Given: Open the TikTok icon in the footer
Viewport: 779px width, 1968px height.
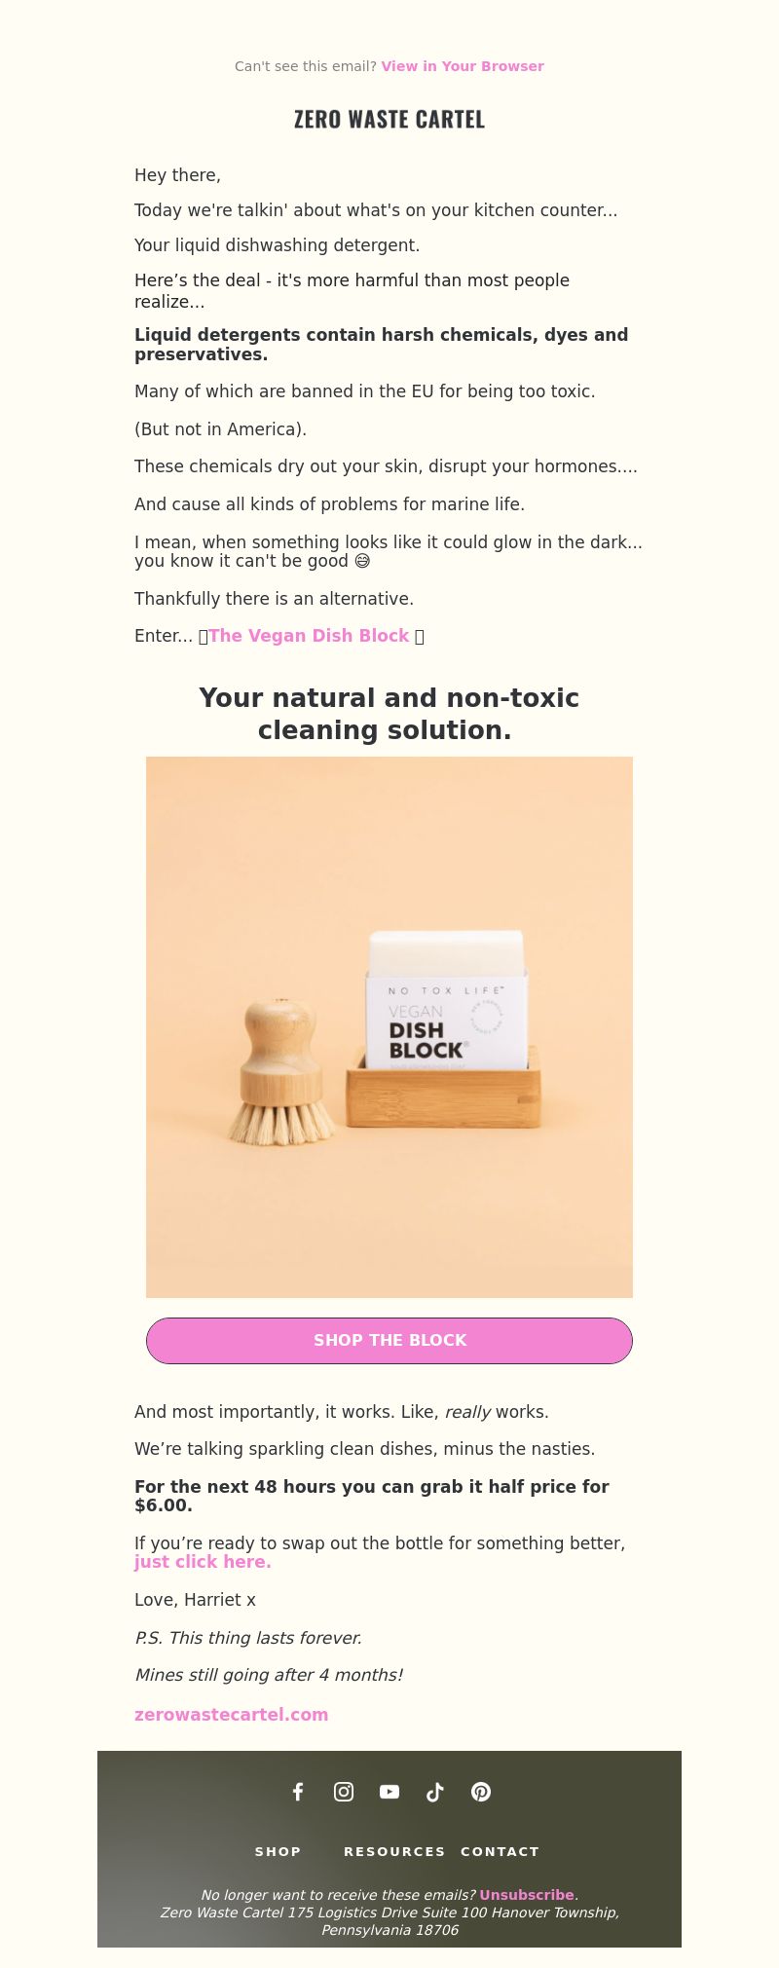Looking at the screenshot, I should pyautogui.click(x=435, y=1792).
